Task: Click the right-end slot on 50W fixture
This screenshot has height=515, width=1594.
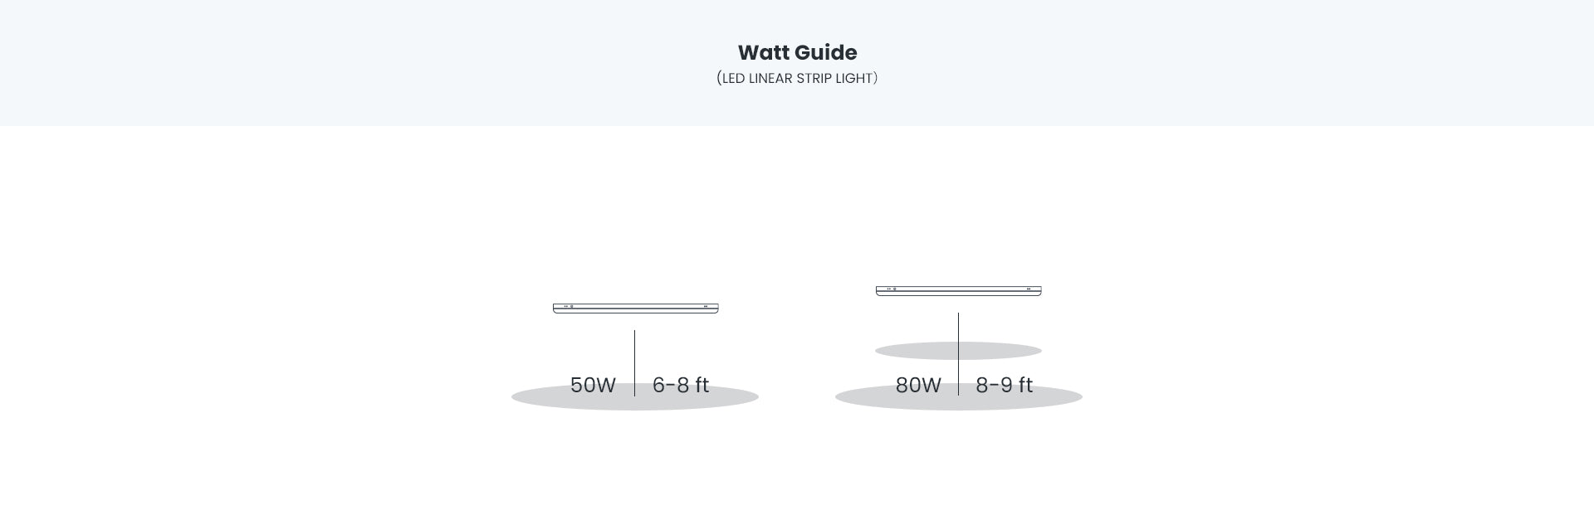Action: (x=707, y=307)
